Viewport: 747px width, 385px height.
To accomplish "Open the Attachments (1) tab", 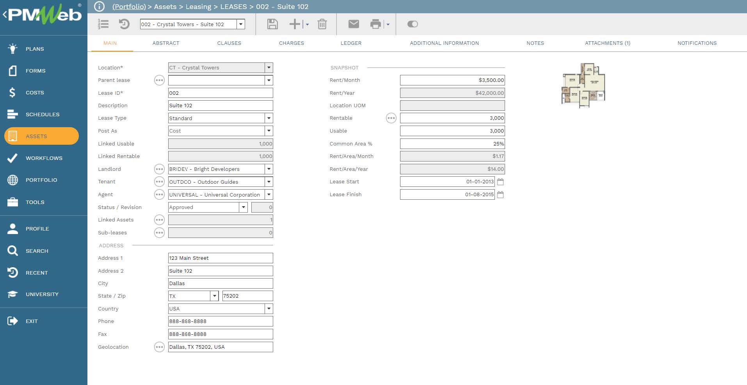I will (x=607, y=43).
